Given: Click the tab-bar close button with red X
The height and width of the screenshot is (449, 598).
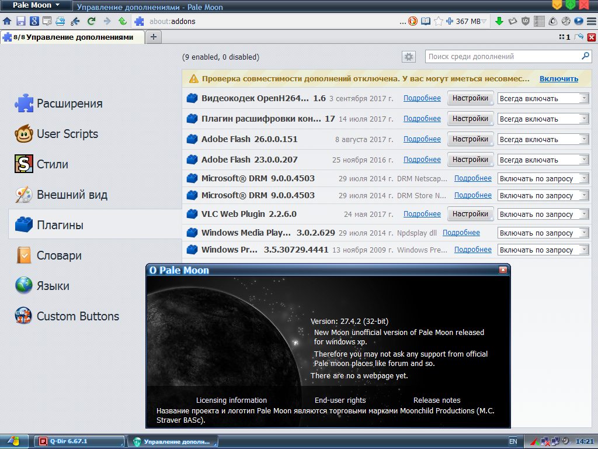Looking at the screenshot, I should pyautogui.click(x=592, y=37).
